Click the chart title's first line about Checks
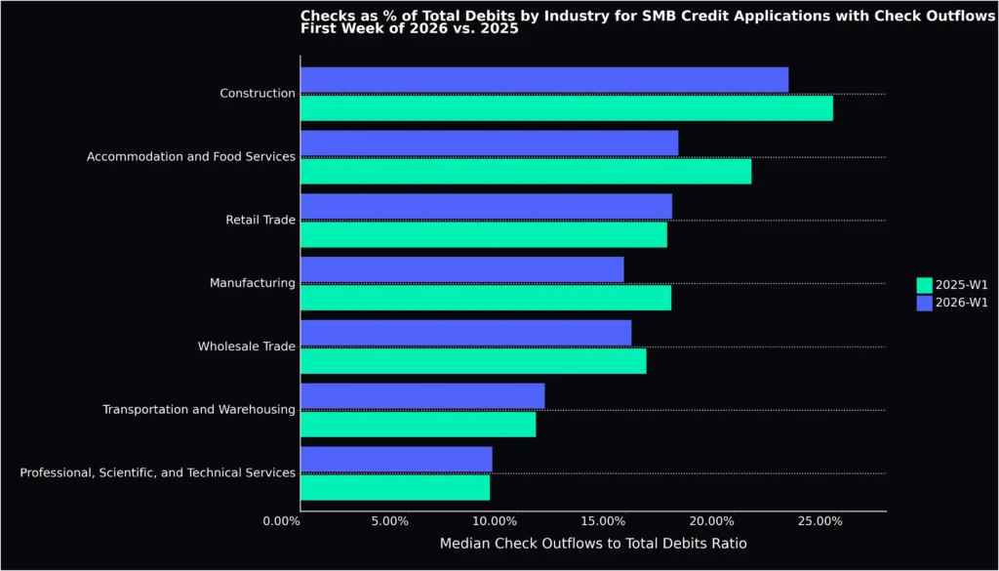 click(648, 16)
